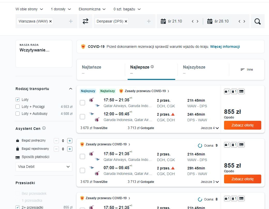
Task: Select second offer 17:50 outbound flight checkbox
Action: 82,156
